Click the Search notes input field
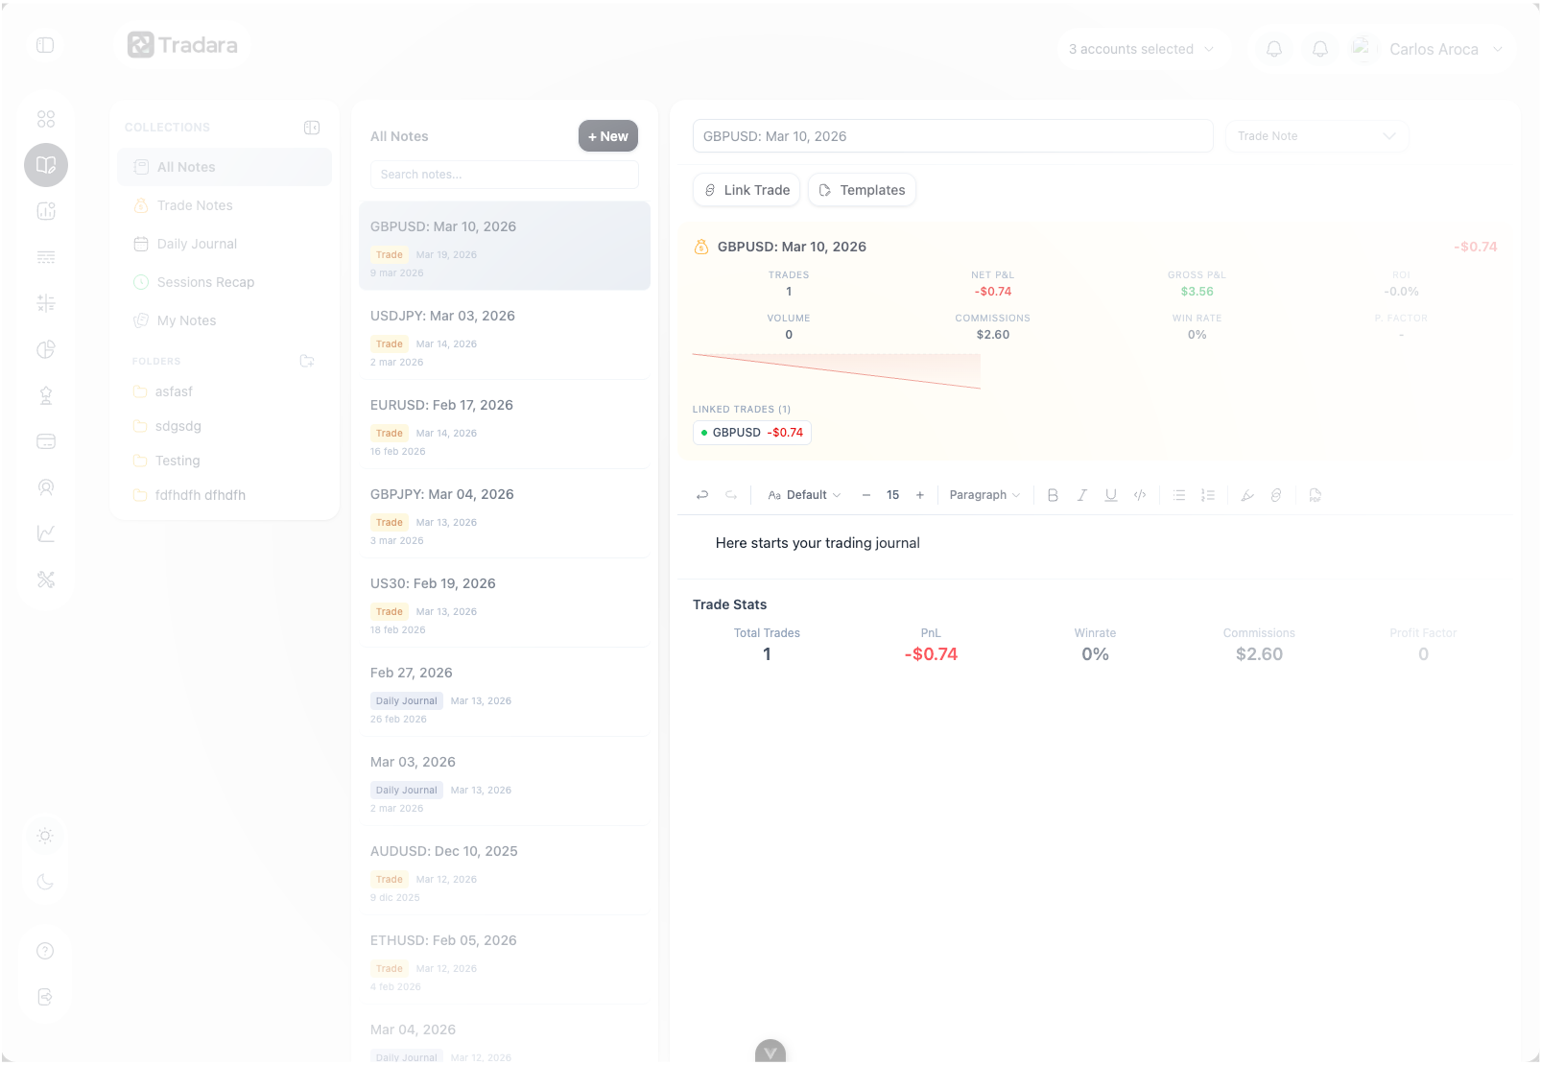Viewport: 1541px width, 1065px height. click(504, 175)
